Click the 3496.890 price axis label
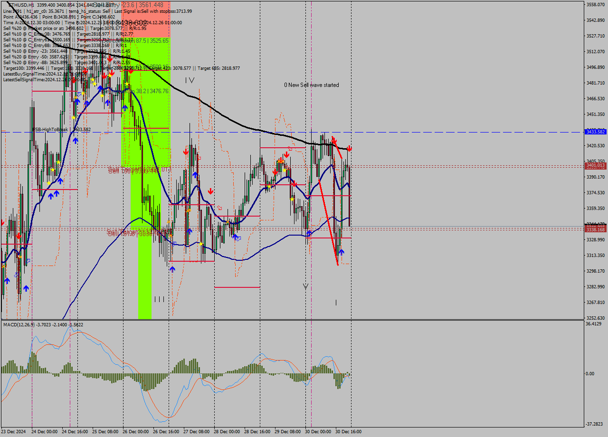 point(595,67)
